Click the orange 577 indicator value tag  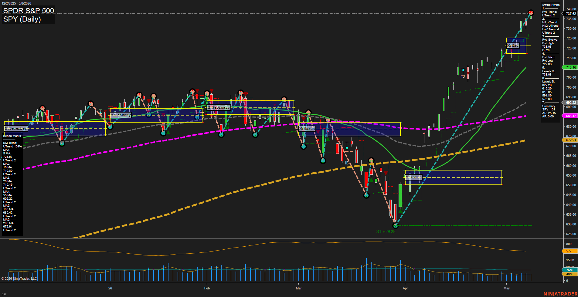click(x=569, y=251)
